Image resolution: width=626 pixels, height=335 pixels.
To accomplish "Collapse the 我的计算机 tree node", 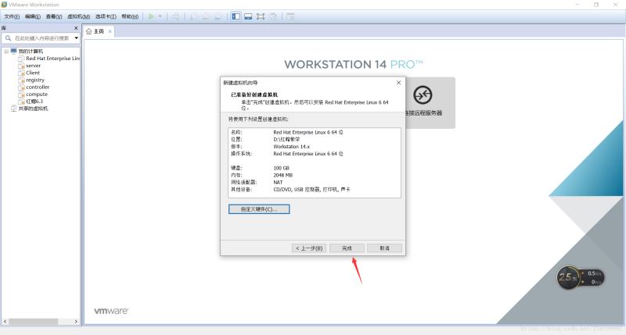I will click(5, 52).
